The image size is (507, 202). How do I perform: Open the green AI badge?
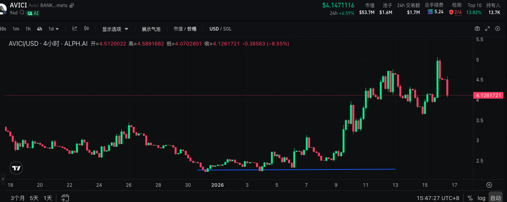click(33, 13)
